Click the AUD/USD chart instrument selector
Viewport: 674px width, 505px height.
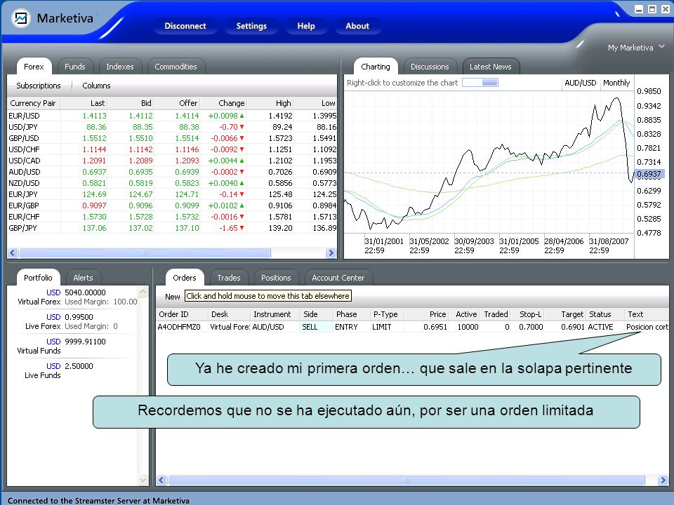(x=581, y=83)
